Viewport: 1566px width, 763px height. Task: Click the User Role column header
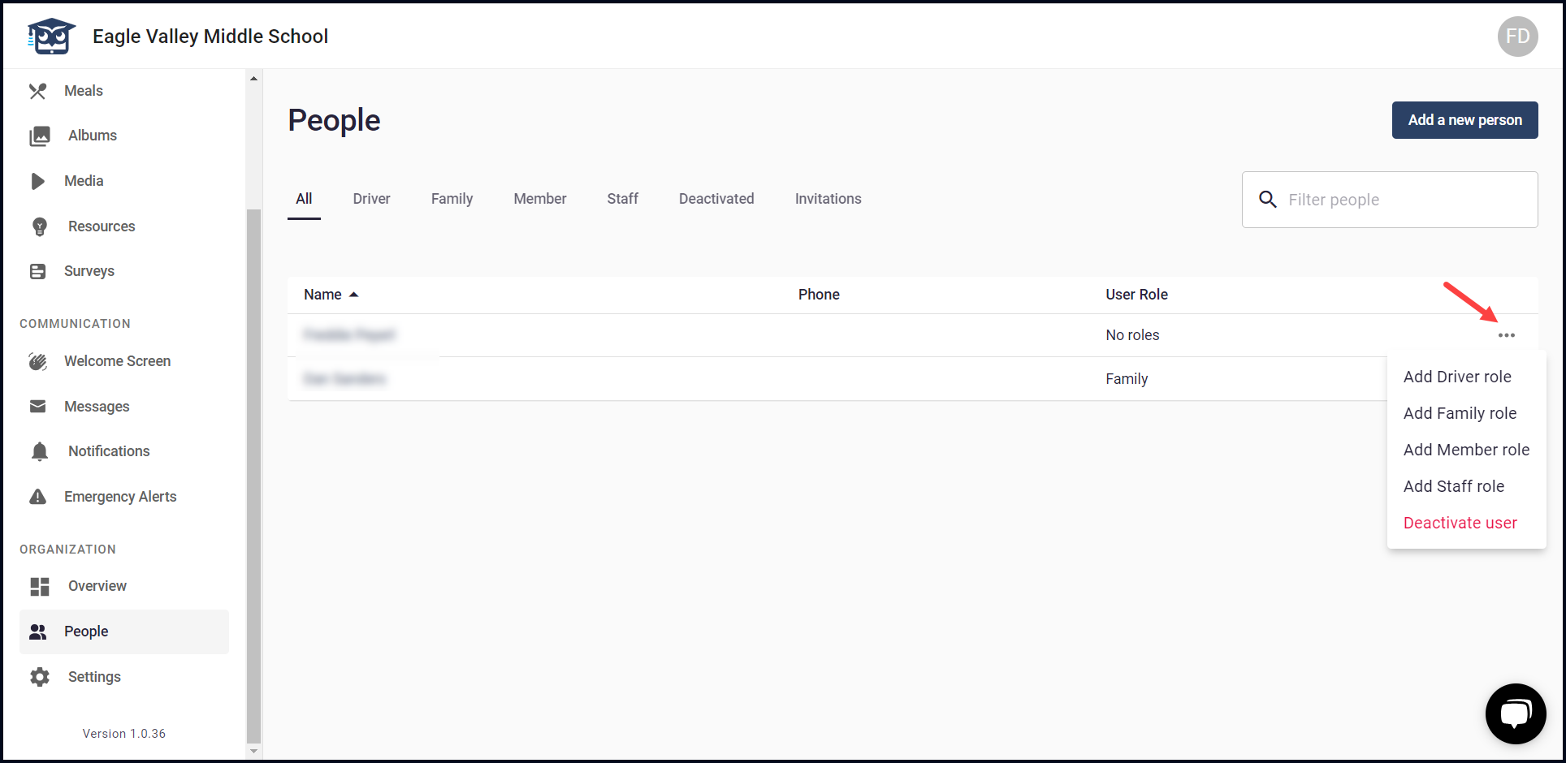click(1136, 295)
